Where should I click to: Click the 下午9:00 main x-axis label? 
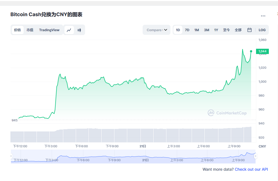[112, 146]
